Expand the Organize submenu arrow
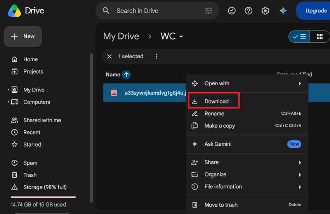The image size is (330, 214). [300, 175]
